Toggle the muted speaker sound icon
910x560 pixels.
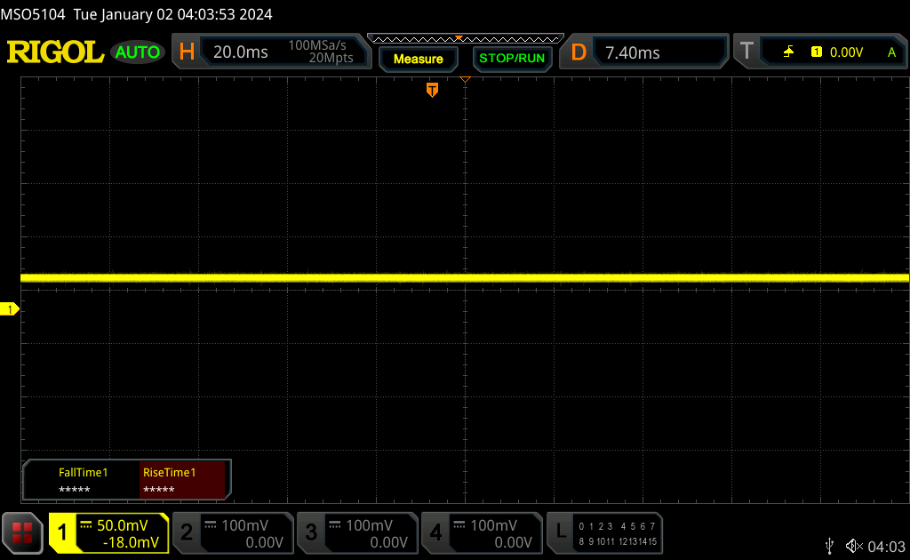coord(854,545)
